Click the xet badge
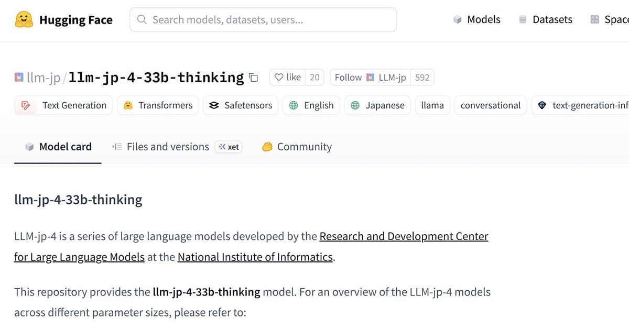This screenshot has width=629, height=329. click(x=229, y=147)
